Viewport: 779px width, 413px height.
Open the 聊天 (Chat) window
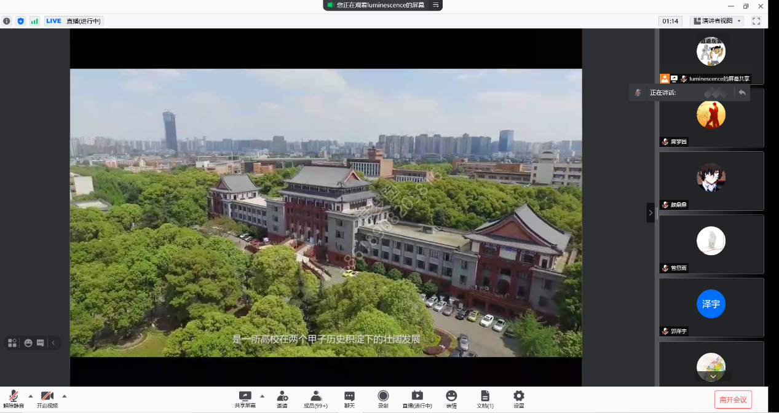click(x=349, y=398)
